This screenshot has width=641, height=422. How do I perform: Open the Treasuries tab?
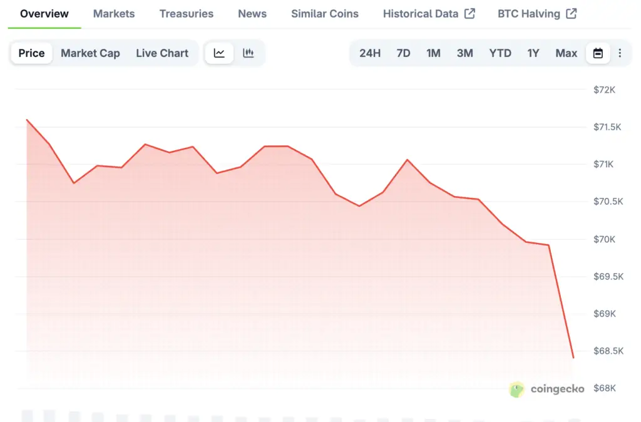click(186, 14)
